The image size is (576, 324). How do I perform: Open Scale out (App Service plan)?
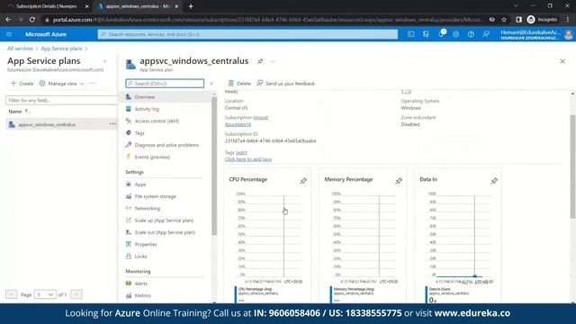click(x=166, y=232)
